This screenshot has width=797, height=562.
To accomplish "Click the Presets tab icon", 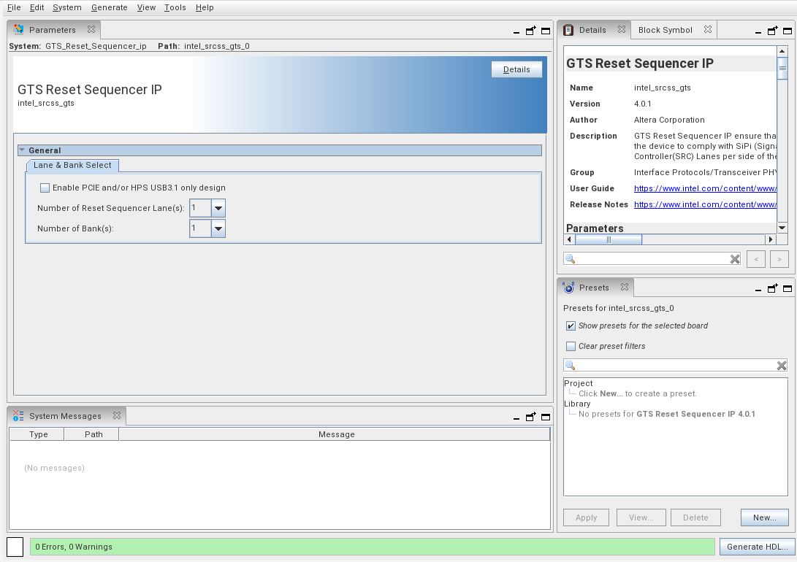I will click(x=568, y=288).
